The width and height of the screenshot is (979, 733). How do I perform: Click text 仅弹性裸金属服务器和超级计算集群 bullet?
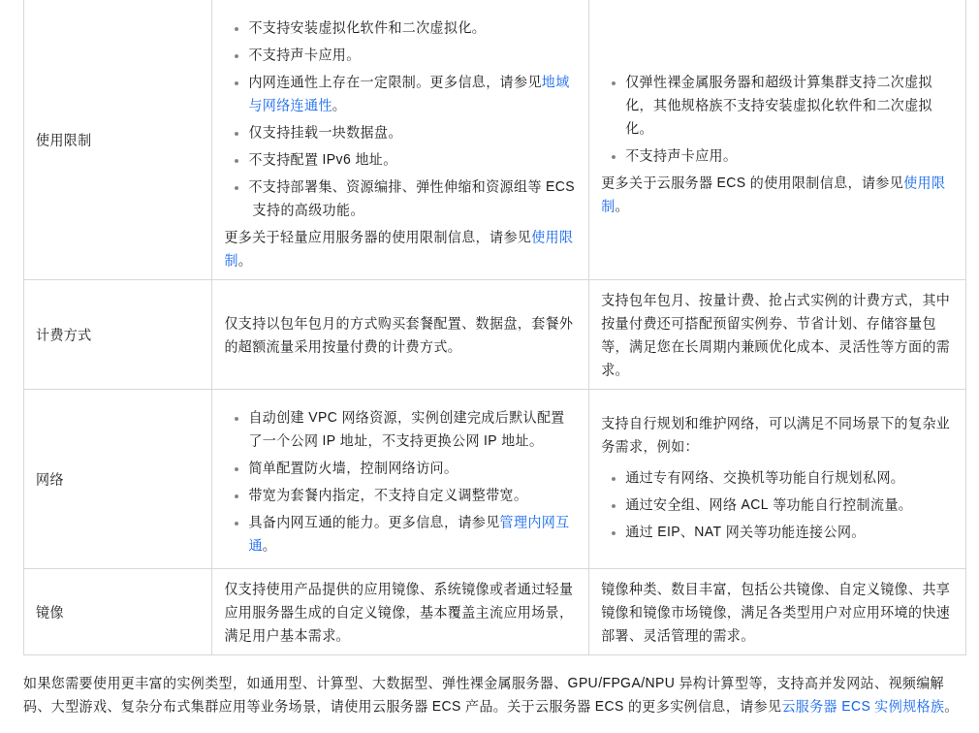[x=778, y=105]
